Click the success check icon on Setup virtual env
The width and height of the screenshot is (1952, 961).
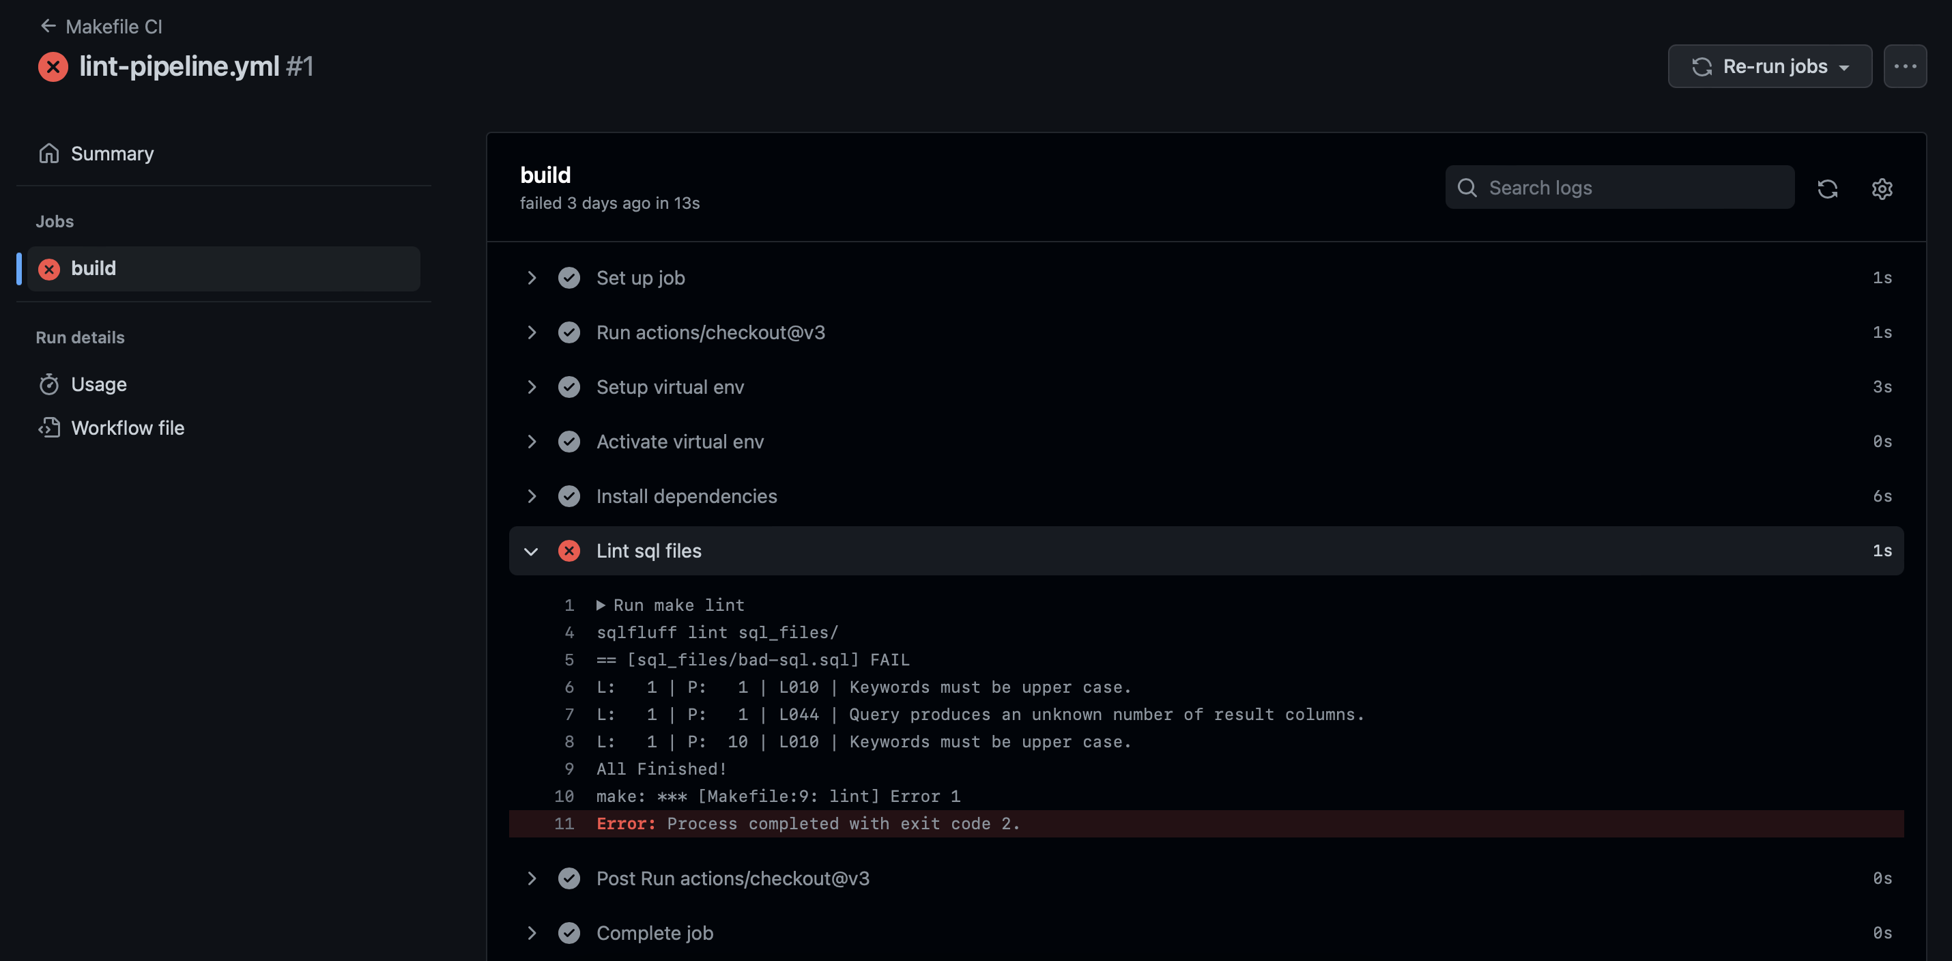click(x=569, y=387)
